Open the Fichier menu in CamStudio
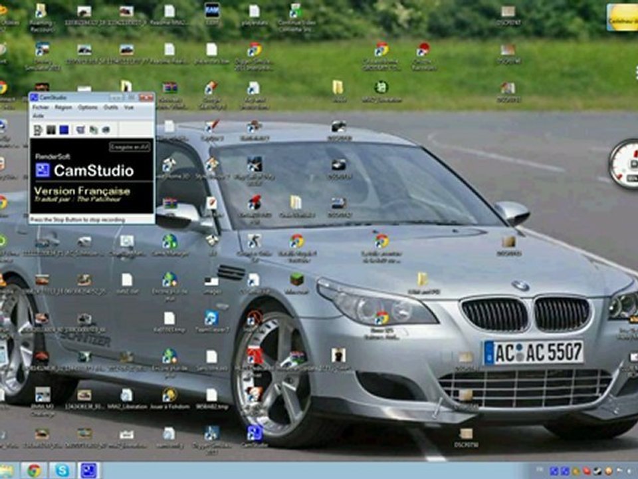638x479 pixels. tap(41, 107)
